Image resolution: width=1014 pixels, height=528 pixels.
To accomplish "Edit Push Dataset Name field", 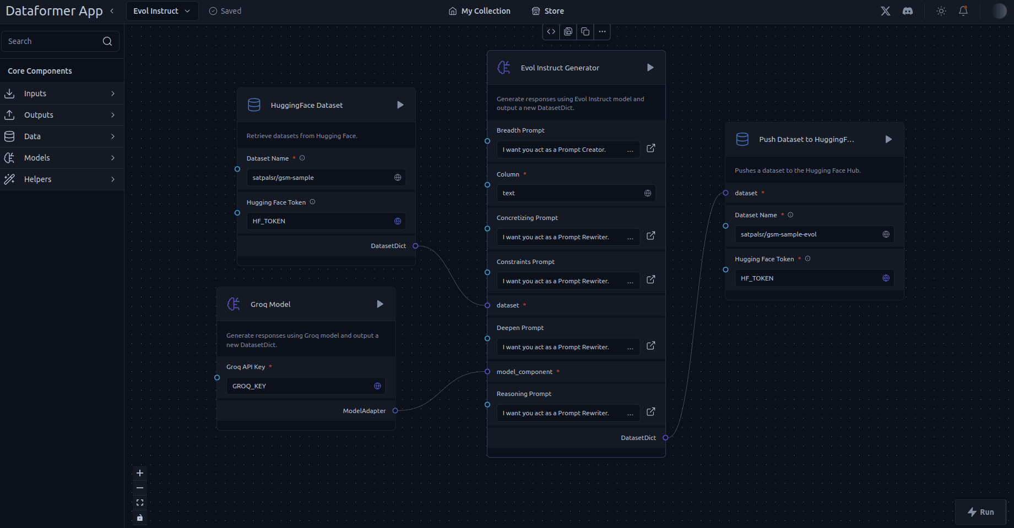I will point(814,234).
